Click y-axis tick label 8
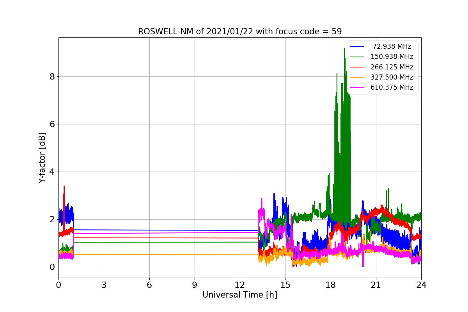The height and width of the screenshot is (312, 468). [x=52, y=76]
